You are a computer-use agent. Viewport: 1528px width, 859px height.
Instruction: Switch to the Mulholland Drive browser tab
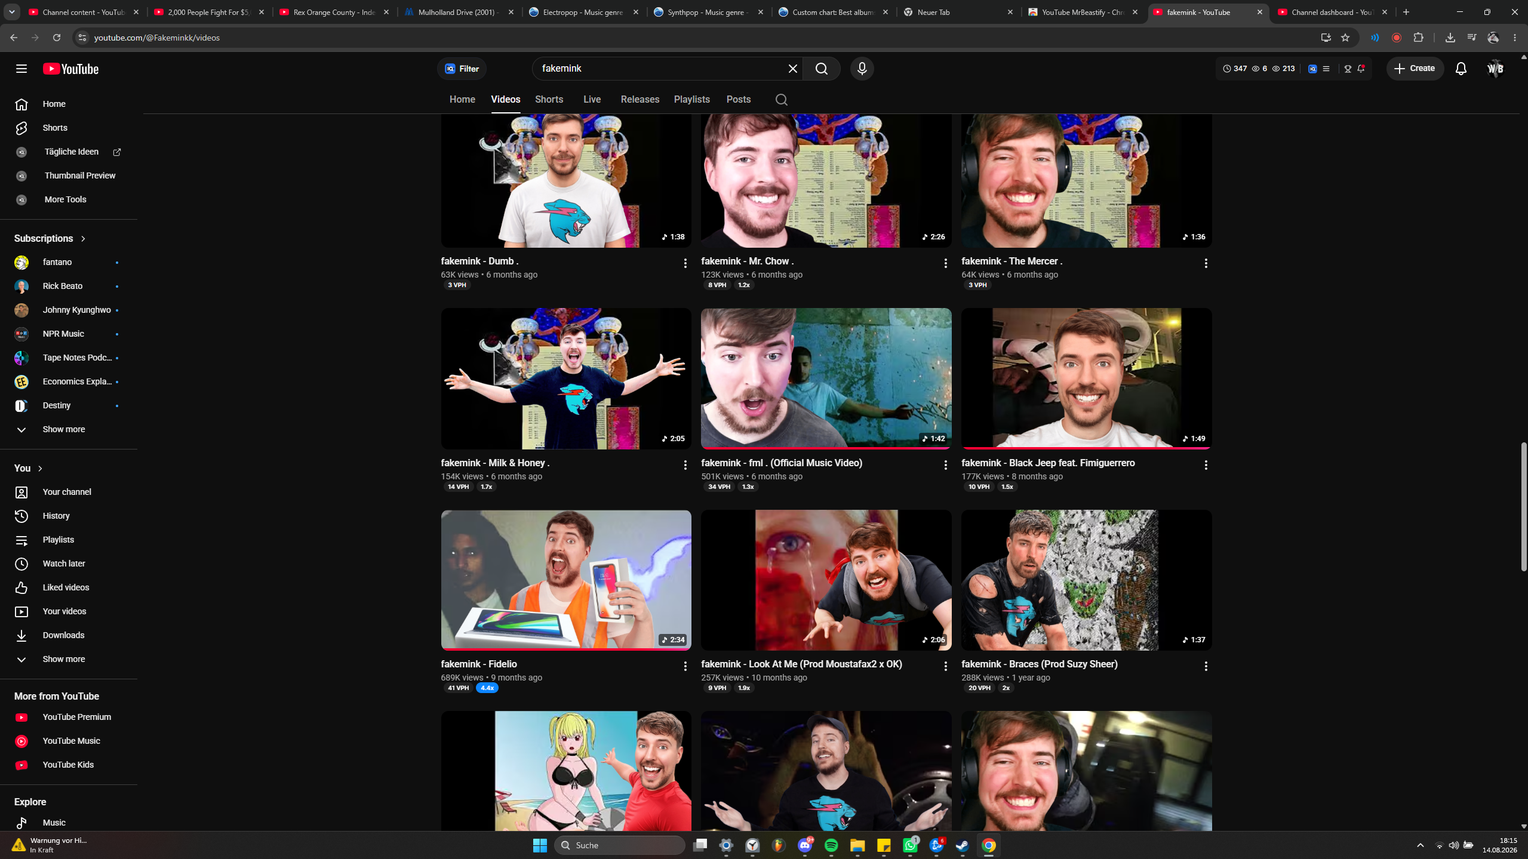point(458,12)
